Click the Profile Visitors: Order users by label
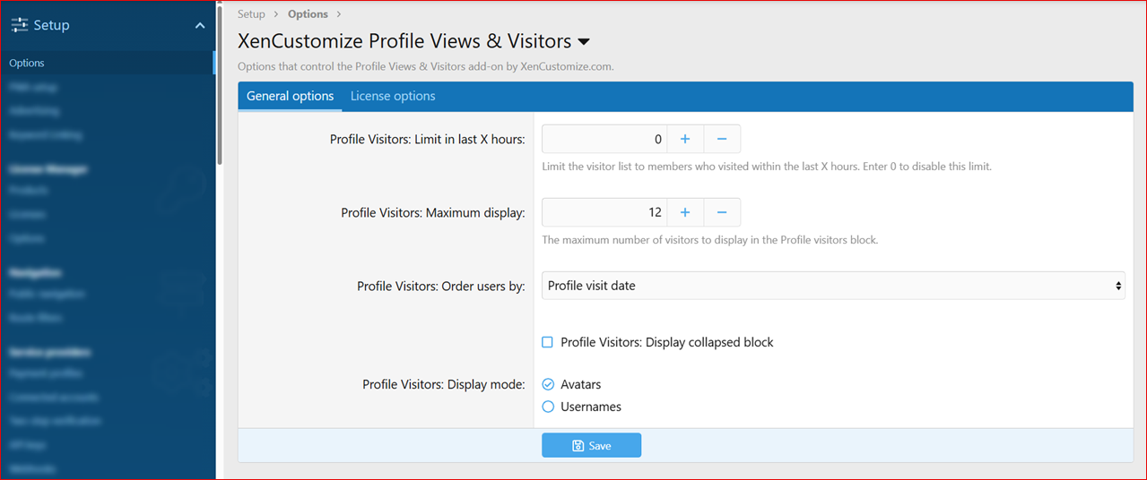This screenshot has width=1147, height=480. (x=441, y=287)
